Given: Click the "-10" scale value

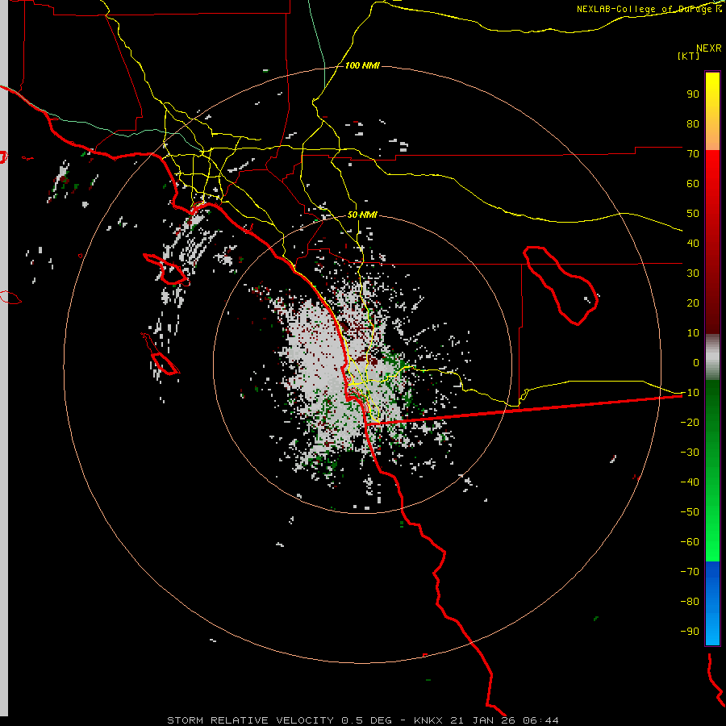Looking at the screenshot, I should coord(690,393).
